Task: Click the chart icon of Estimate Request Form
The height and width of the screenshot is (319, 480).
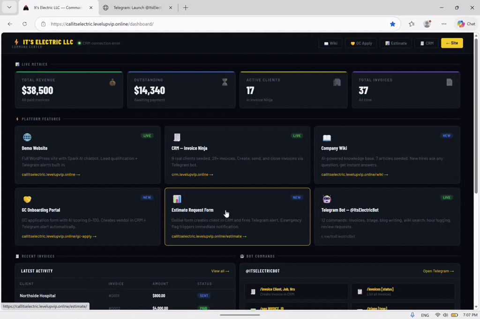Action: (177, 199)
